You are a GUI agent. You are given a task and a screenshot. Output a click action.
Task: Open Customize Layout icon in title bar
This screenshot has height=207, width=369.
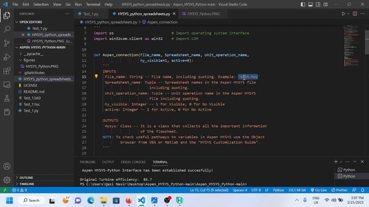pyautogui.click(x=325, y=5)
